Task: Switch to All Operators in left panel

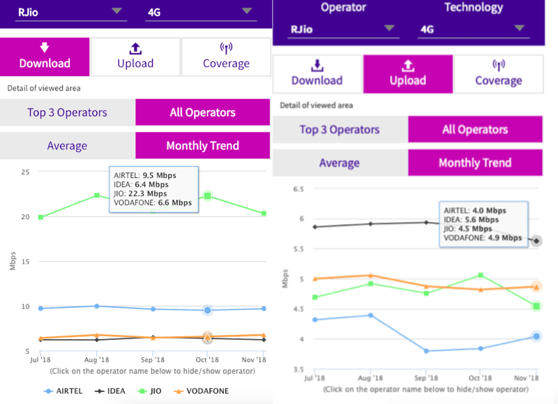Action: 202,112
